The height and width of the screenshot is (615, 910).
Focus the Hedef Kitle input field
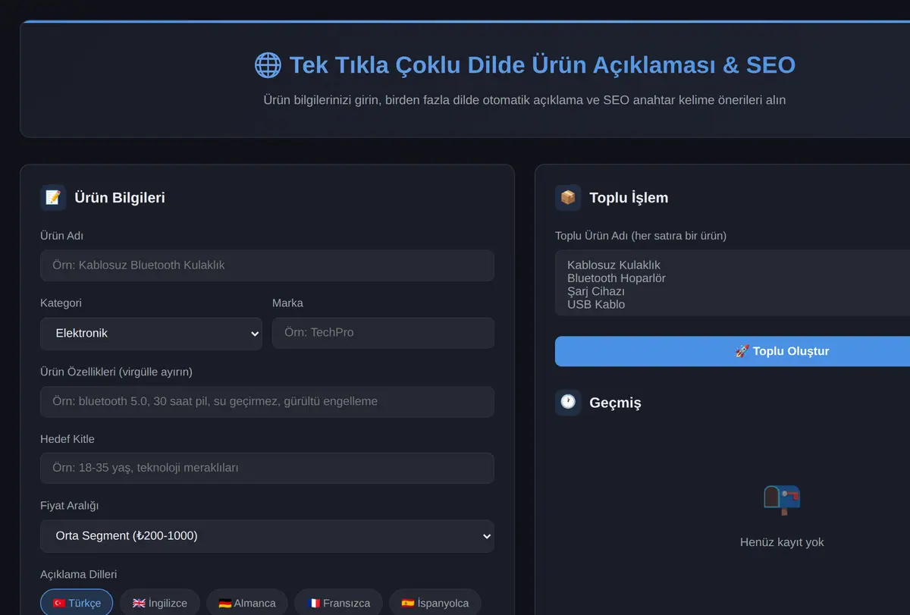[x=267, y=468]
